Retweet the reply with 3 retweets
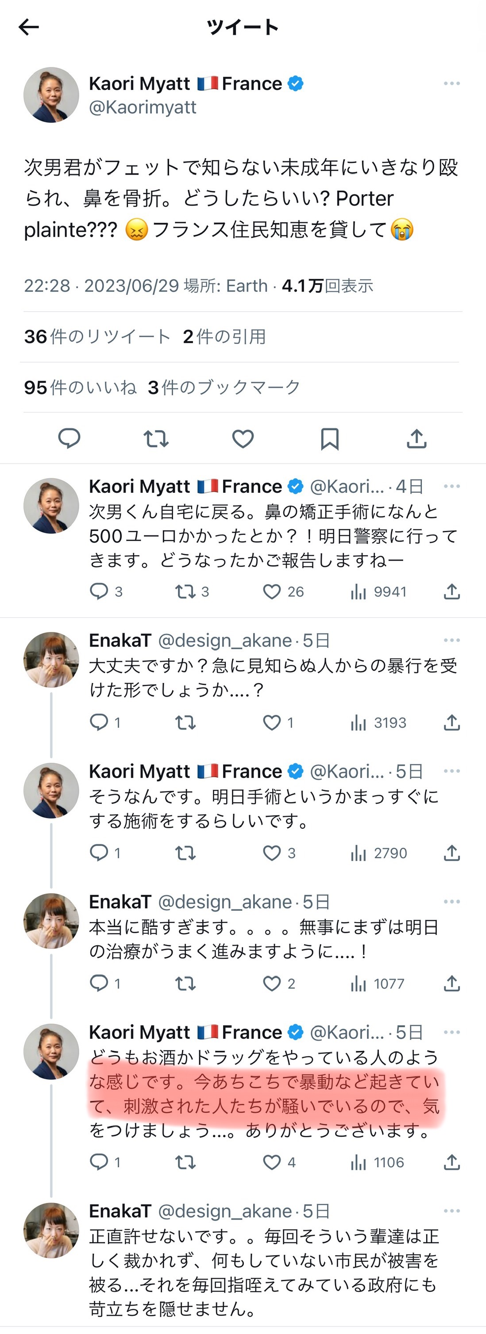486x1334 pixels. 185,591
